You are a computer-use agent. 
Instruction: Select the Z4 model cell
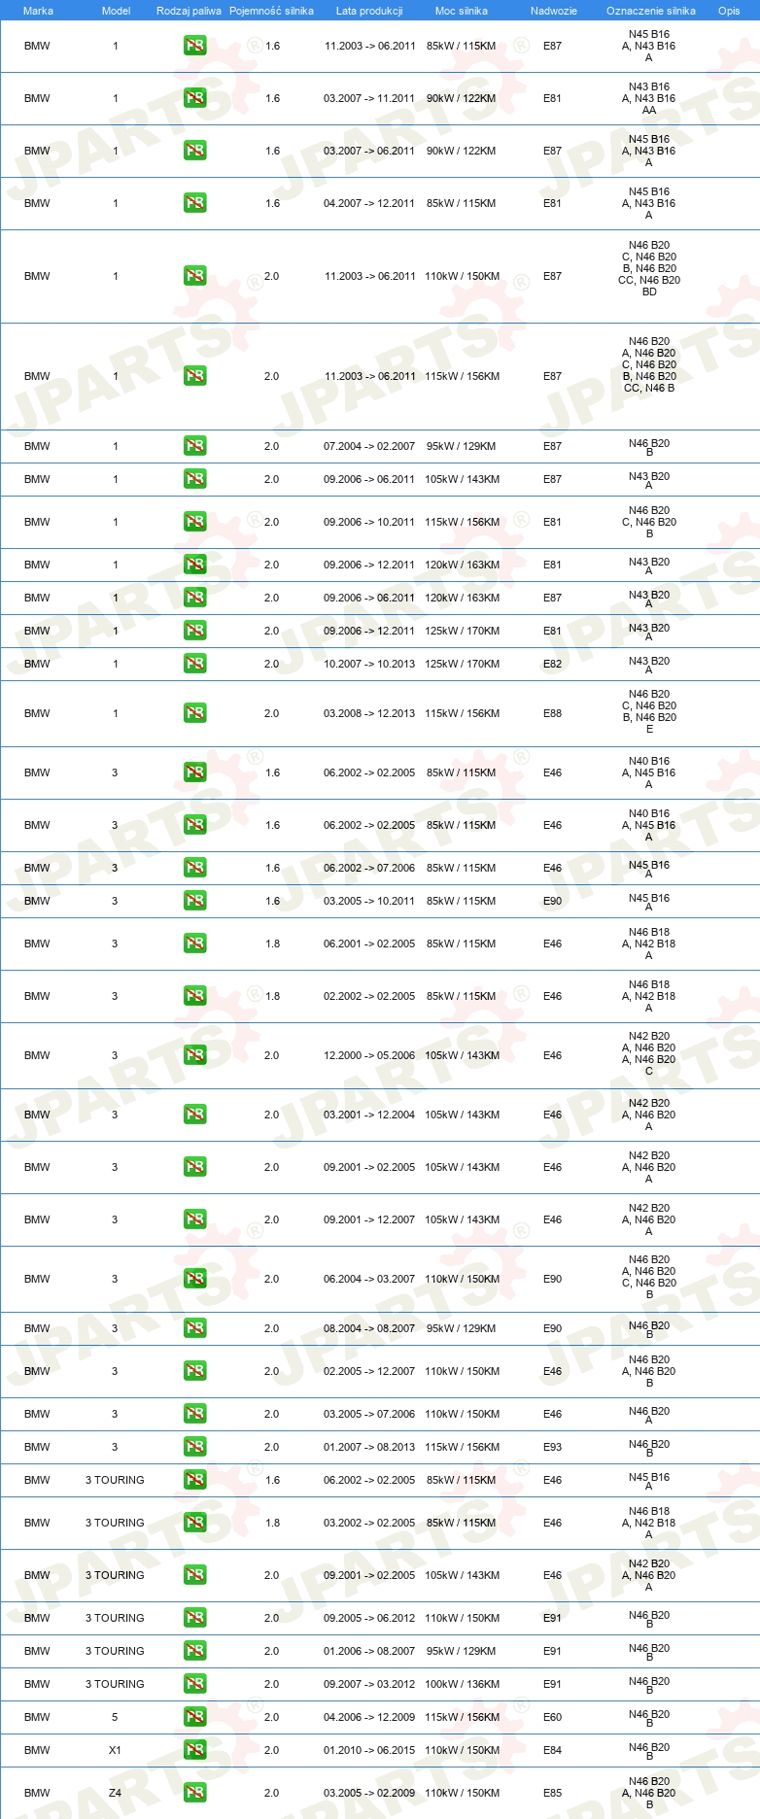[x=115, y=1793]
